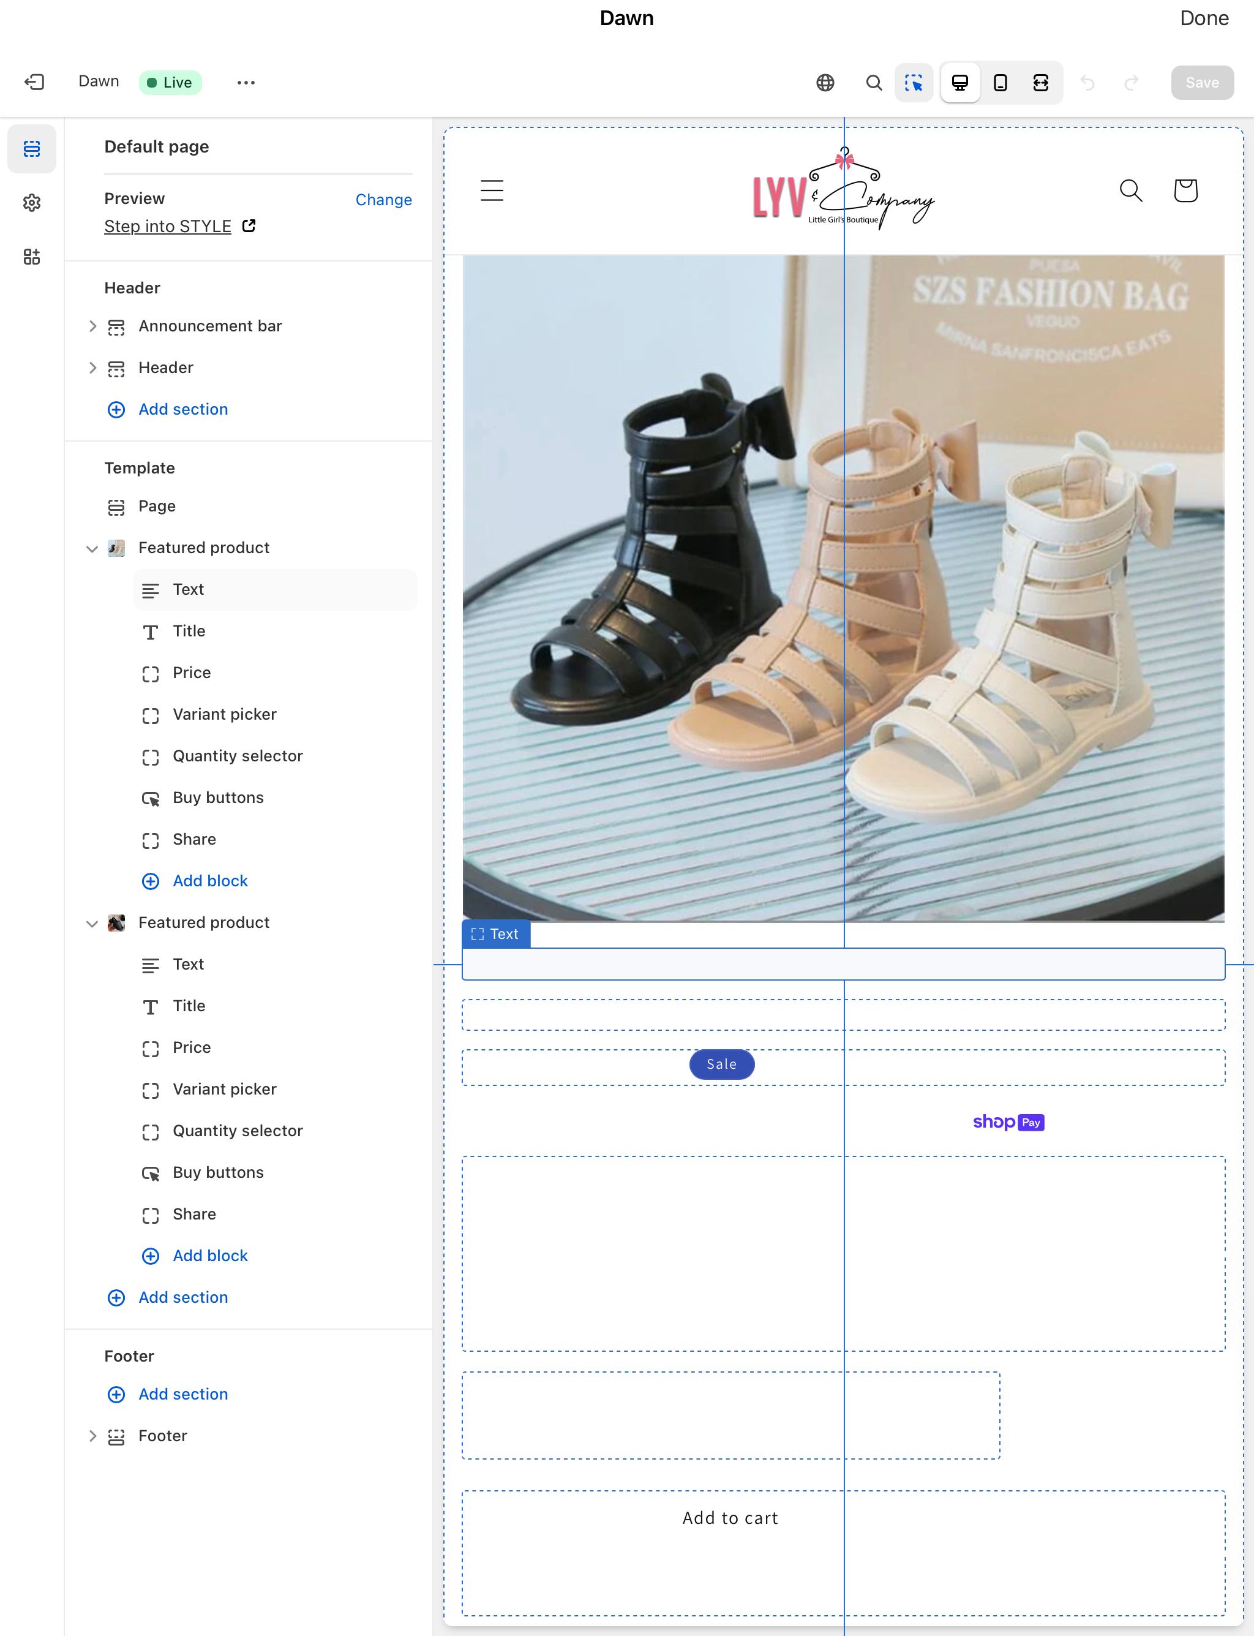Open App embeds sidebar icon
Viewport: 1254px width, 1636px height.
[31, 257]
